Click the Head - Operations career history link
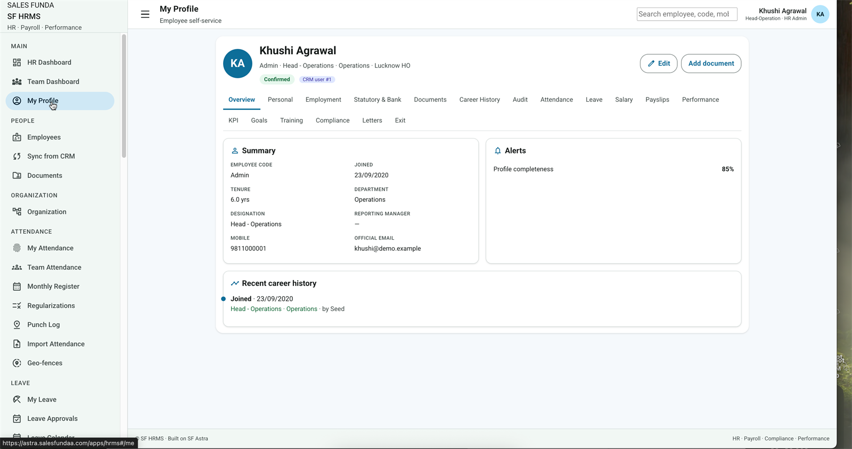The height and width of the screenshot is (449, 852). 256,309
